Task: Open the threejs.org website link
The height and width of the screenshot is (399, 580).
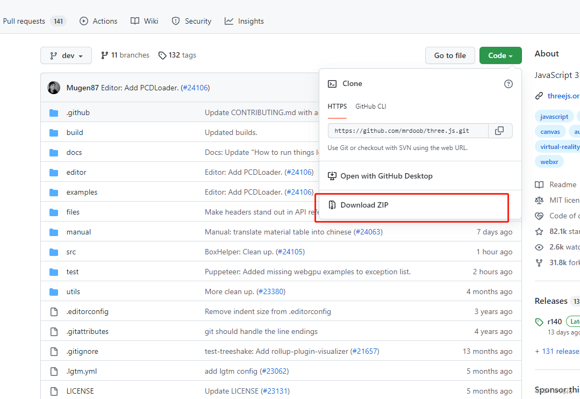Action: pos(564,96)
